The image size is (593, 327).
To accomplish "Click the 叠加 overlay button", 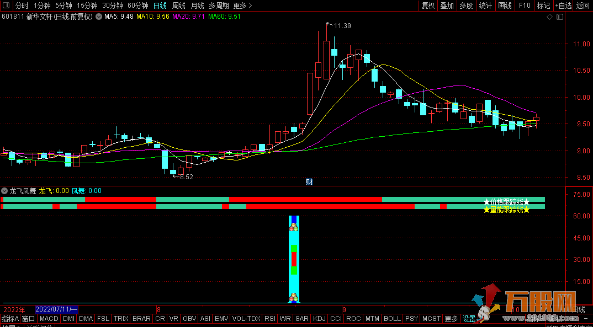I will [447, 6].
